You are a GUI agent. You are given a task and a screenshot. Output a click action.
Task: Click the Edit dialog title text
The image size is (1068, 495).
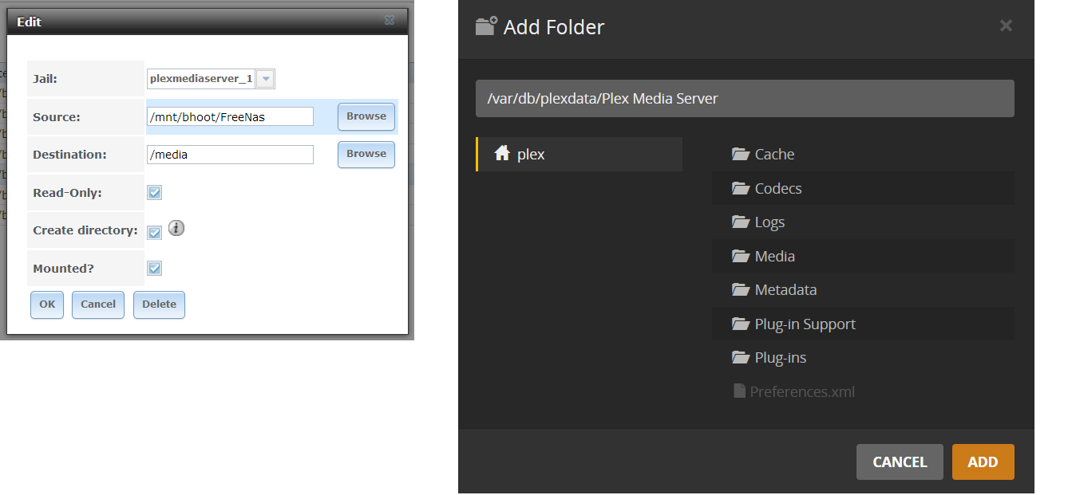pyautogui.click(x=30, y=22)
